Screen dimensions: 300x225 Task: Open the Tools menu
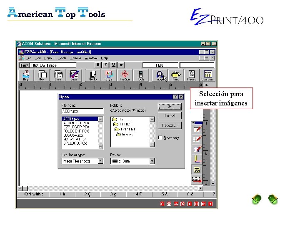tap(62, 58)
